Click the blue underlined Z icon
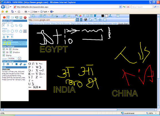Image resolution: width=160 pixels, height=116 pixels. 110,16
